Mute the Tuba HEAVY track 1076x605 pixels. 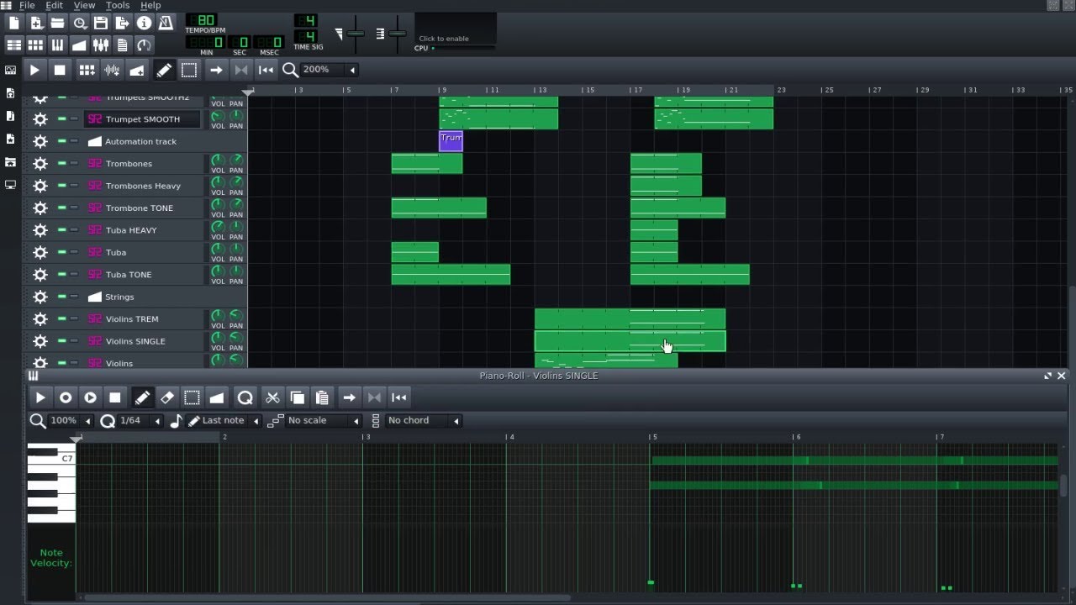coord(61,230)
